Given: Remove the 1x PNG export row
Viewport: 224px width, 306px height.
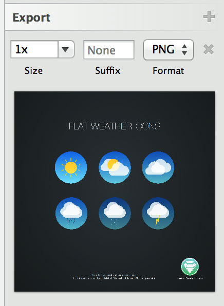Looking at the screenshot, I should pos(209,49).
